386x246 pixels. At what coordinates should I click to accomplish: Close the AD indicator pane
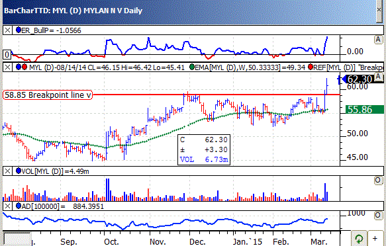[8, 206]
